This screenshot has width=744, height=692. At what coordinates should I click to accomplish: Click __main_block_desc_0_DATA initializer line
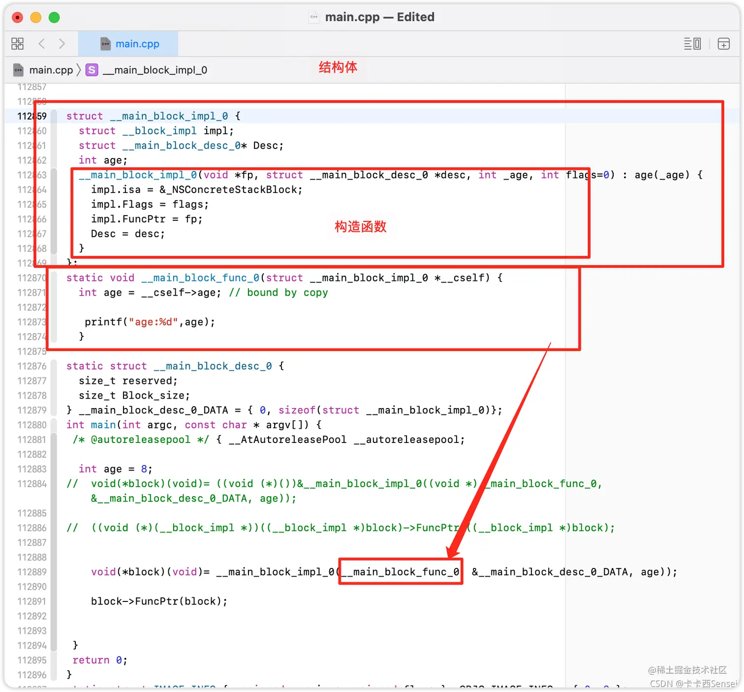coord(284,410)
